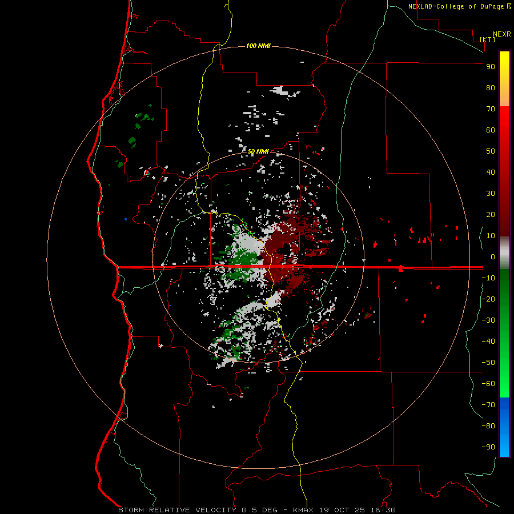This screenshot has height=514, width=514.
Task: Click the 10 value on velocity scale
Action: click(x=491, y=236)
